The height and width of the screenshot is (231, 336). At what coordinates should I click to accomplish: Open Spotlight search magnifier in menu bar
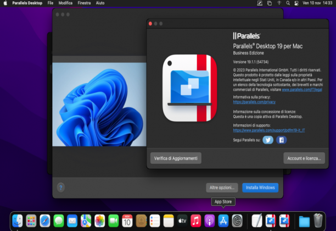[288, 3]
